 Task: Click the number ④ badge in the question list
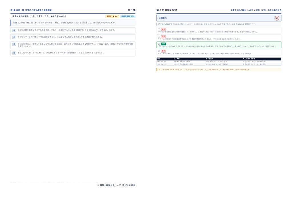[14, 53]
